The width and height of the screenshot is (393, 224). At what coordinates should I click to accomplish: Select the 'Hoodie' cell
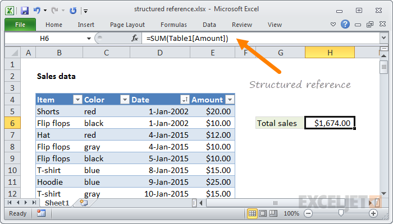(59, 182)
